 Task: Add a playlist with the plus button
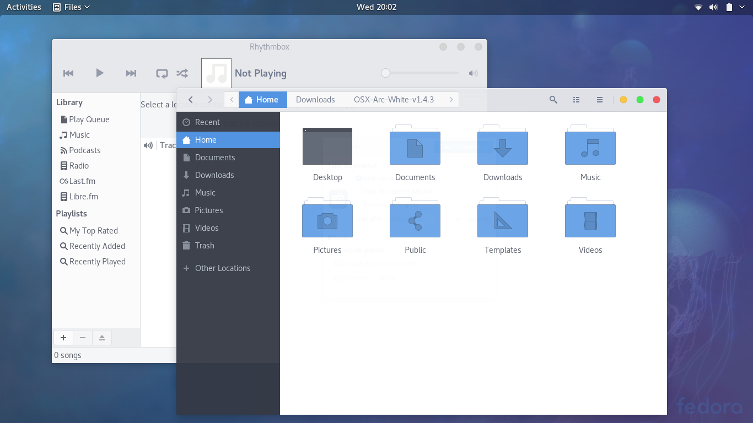pos(63,338)
